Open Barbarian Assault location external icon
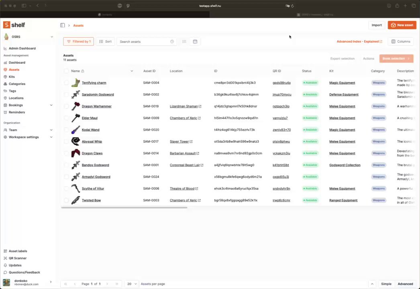 198,153
